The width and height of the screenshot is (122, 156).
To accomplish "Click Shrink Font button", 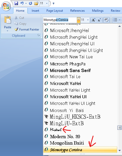I will click(99, 20).
